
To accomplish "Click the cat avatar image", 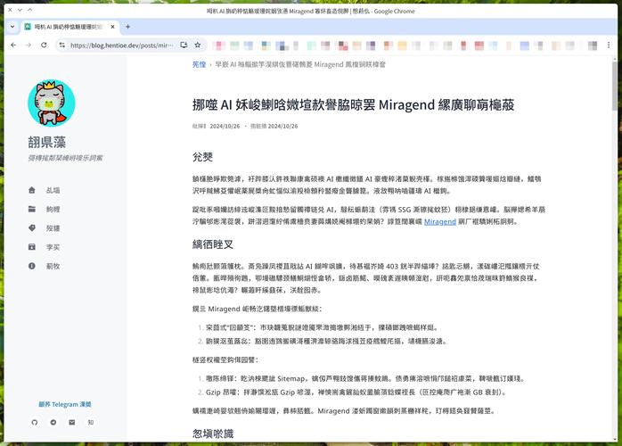I will 52,103.
